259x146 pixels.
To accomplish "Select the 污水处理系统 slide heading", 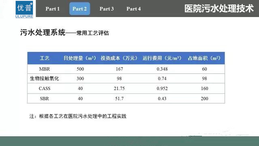I will [x=43, y=32].
